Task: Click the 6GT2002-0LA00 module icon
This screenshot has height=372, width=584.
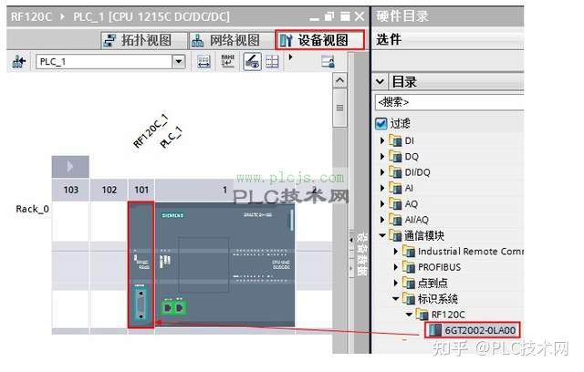Action: pos(435,330)
